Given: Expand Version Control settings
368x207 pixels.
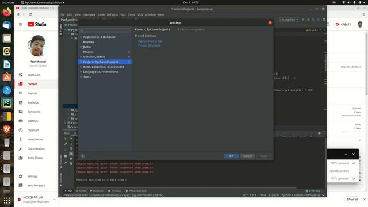Looking at the screenshot, I should point(81,57).
